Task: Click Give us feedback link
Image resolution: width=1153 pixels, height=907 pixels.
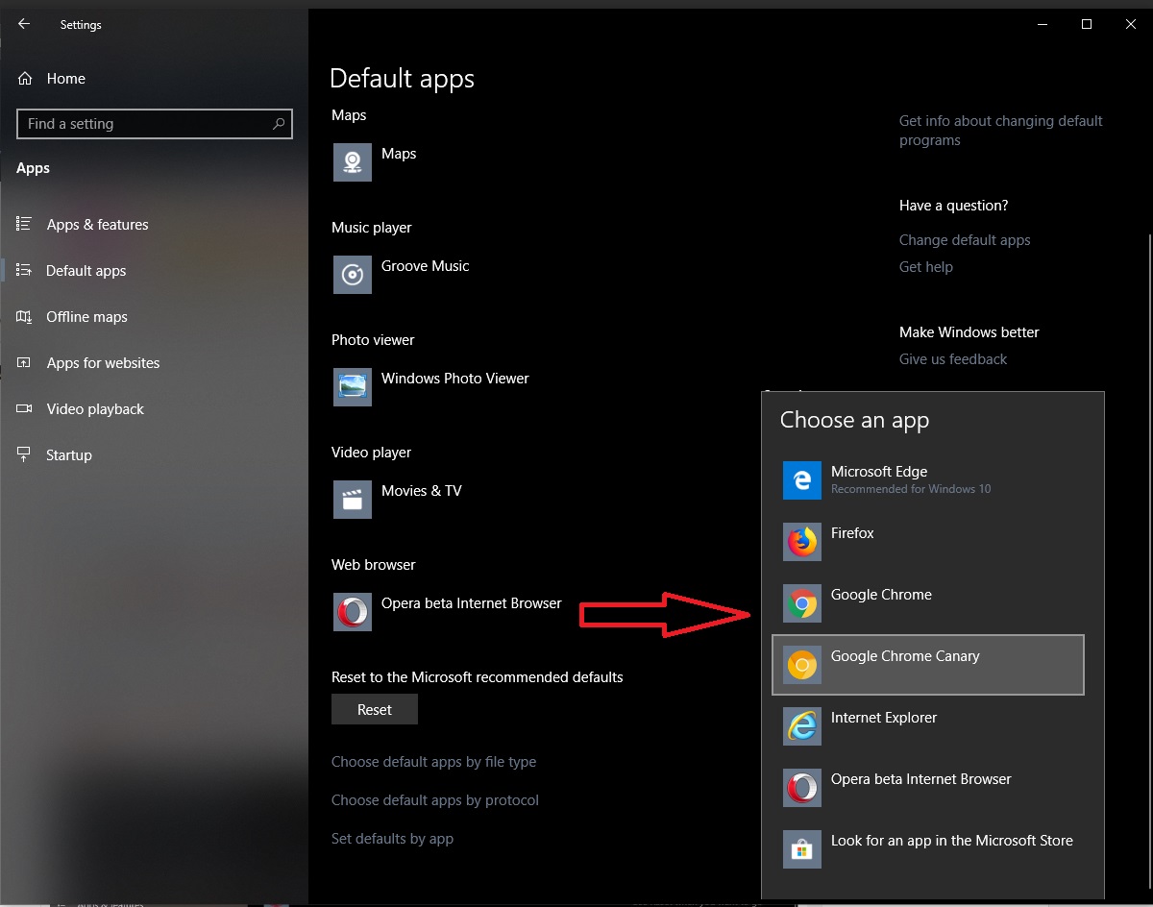Action: coord(953,359)
